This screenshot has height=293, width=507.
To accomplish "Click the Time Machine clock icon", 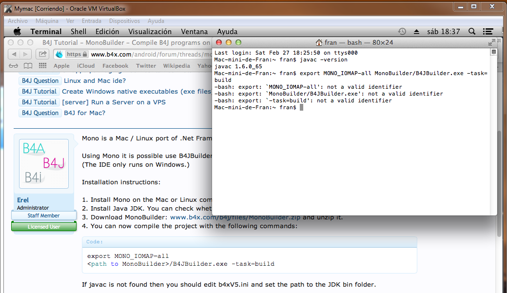I will (402, 31).
